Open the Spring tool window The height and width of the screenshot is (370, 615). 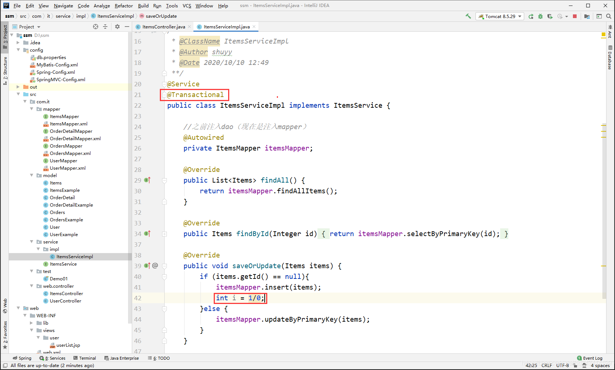click(x=22, y=358)
